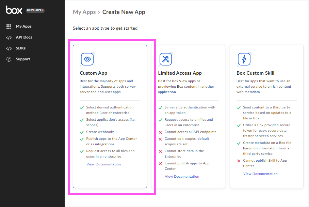The width and height of the screenshot is (309, 207).
Task: Choose the Box Custom Skill card title
Action: click(x=255, y=73)
